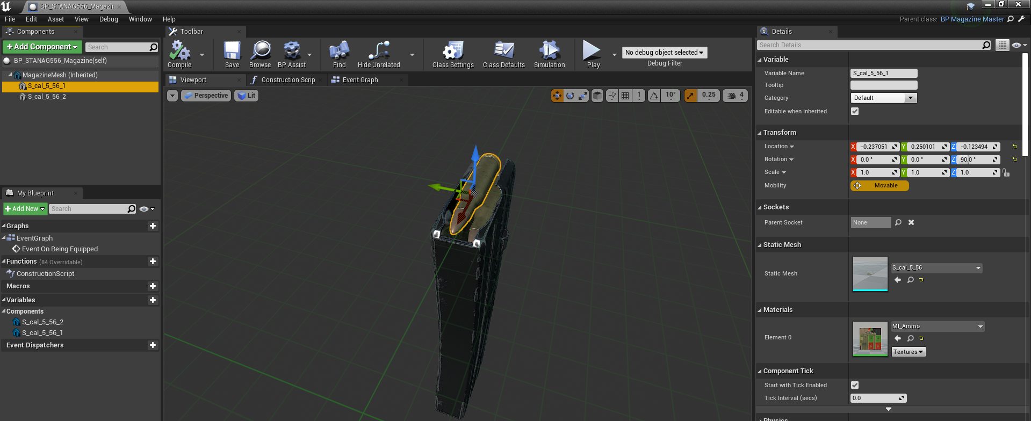Viewport: 1031px width, 421px height.
Task: Click the MI_Ammo material thumbnail
Action: [870, 339]
